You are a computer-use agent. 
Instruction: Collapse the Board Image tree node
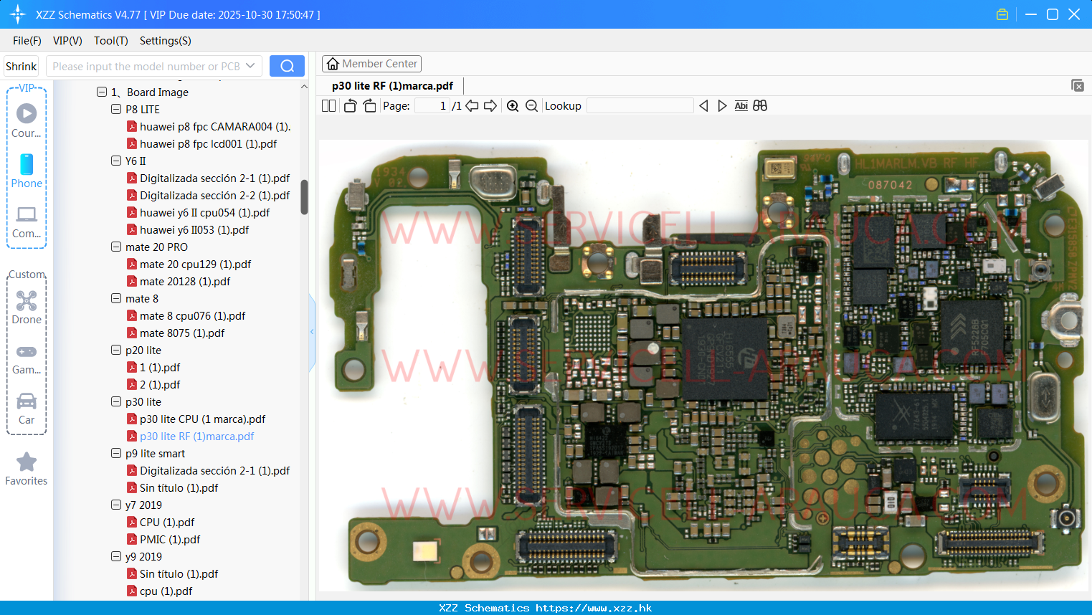[102, 92]
